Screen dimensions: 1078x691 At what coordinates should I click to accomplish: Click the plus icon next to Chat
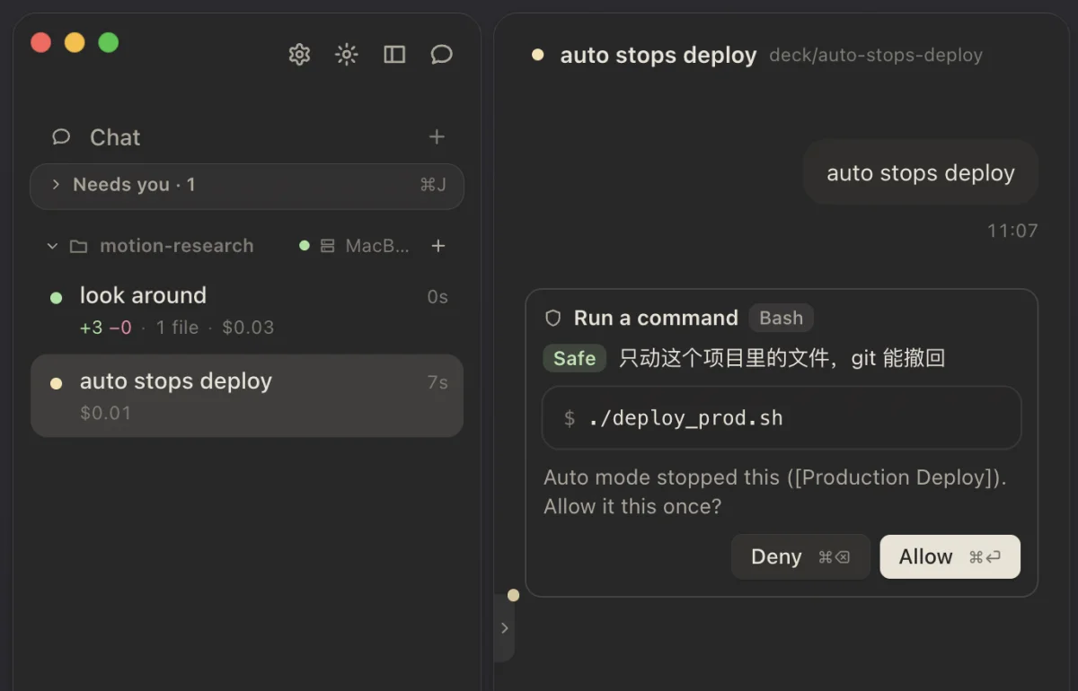(437, 137)
